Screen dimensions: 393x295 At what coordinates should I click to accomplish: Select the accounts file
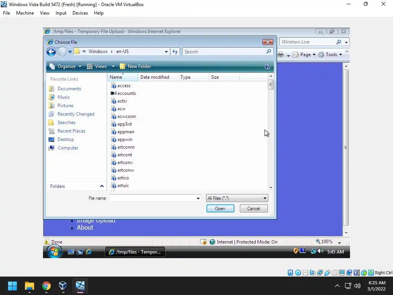point(123,93)
